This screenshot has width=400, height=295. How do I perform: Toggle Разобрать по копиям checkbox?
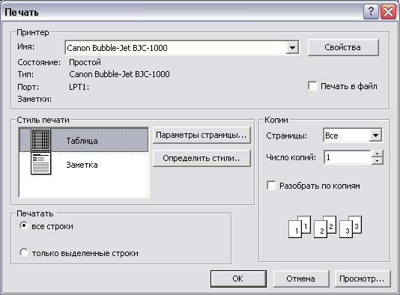click(x=271, y=186)
